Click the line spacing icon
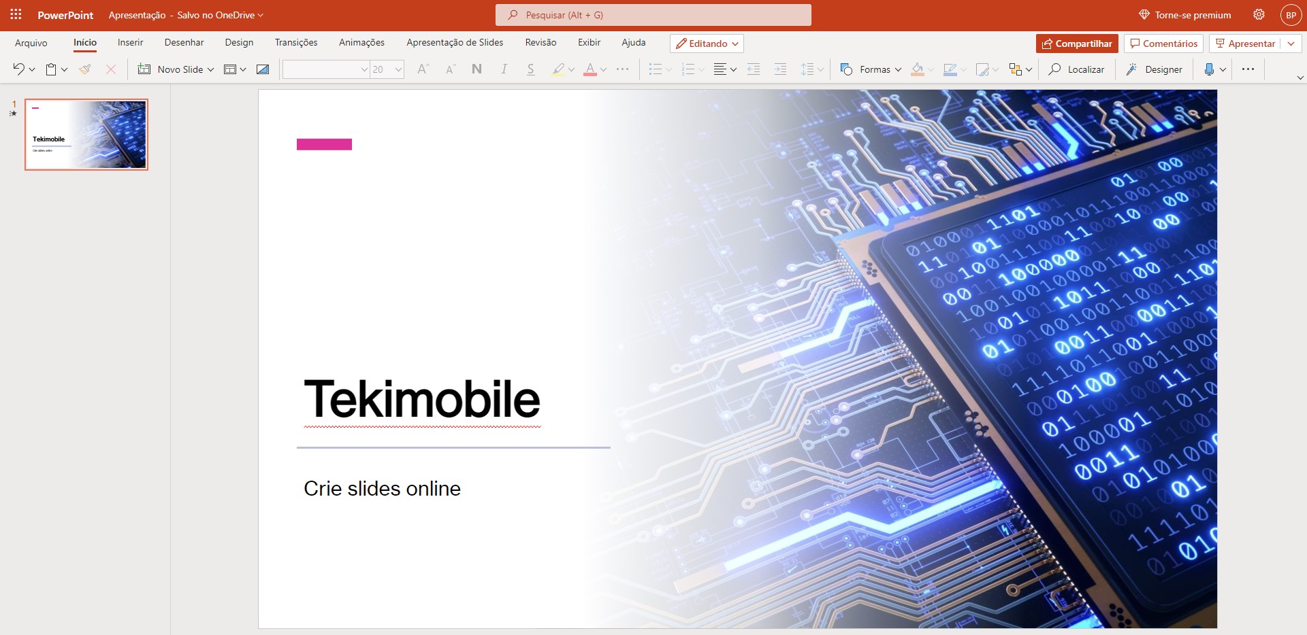Image resolution: width=1307 pixels, height=635 pixels. point(807,69)
